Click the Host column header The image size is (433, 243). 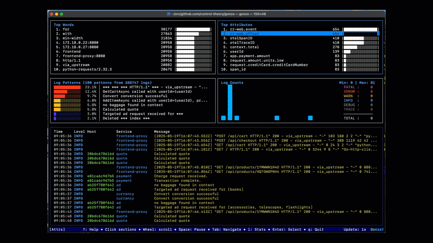click(92, 132)
